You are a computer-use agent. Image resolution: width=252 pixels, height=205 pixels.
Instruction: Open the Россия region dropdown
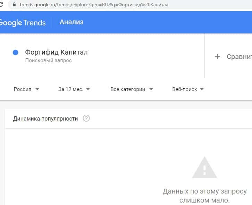pyautogui.click(x=26, y=89)
